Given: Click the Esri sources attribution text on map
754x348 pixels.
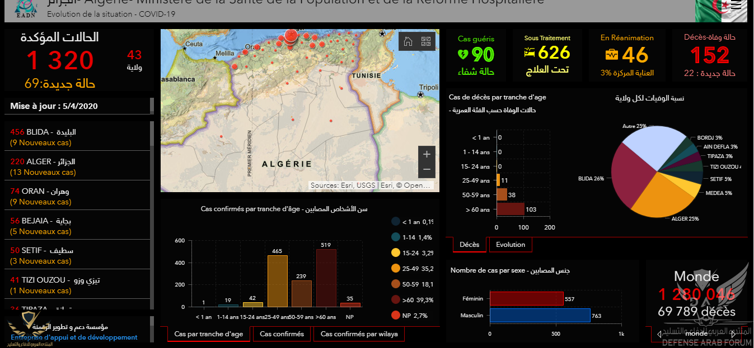Looking at the screenshot, I should tap(371, 185).
